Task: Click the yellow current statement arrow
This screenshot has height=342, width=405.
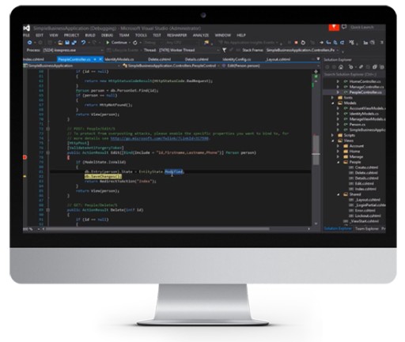Action: (25, 176)
